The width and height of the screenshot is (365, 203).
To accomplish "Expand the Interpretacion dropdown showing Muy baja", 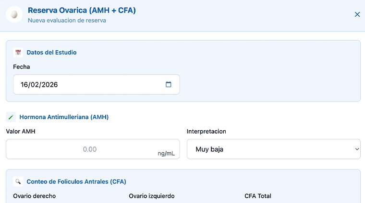I will click(x=273, y=149).
